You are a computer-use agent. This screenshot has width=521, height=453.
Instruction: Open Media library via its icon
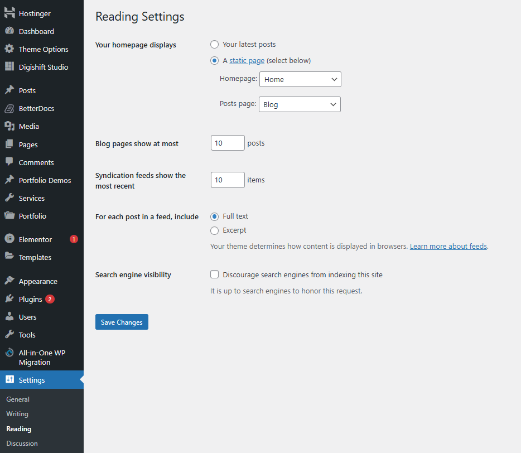click(9, 126)
